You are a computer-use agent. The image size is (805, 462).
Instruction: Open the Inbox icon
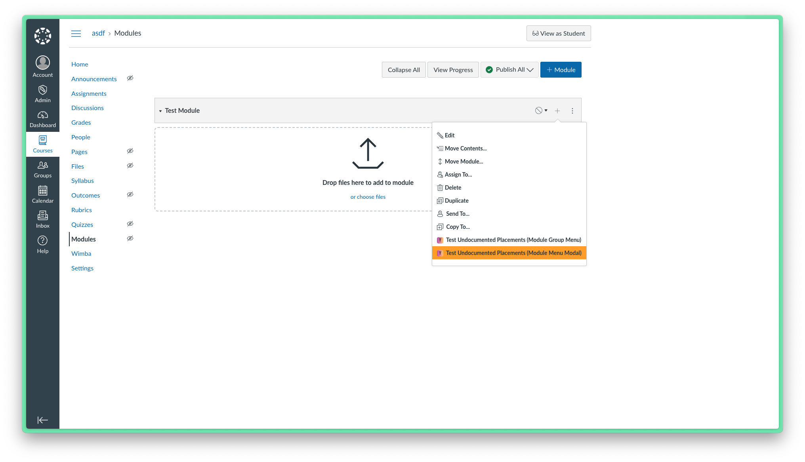[42, 219]
